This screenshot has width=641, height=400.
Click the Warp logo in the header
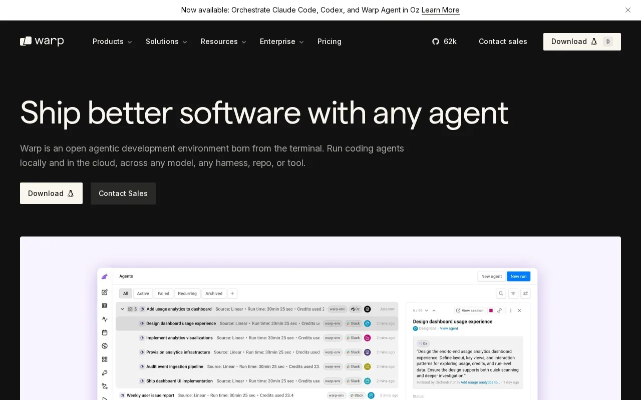pyautogui.click(x=42, y=41)
